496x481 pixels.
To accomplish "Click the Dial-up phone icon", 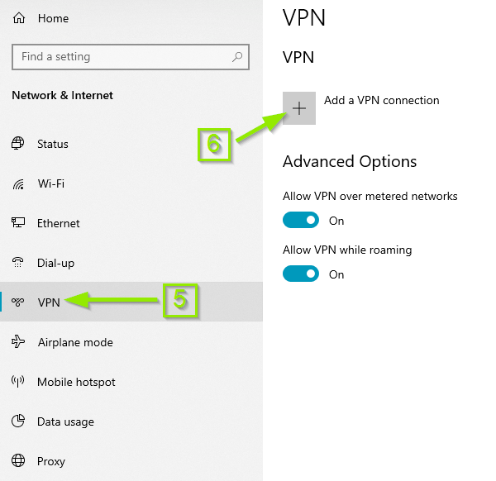I will [x=17, y=263].
